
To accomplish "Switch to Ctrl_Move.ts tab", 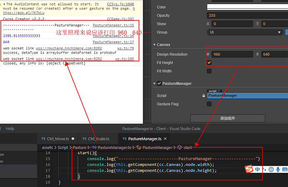I will point(58,139).
